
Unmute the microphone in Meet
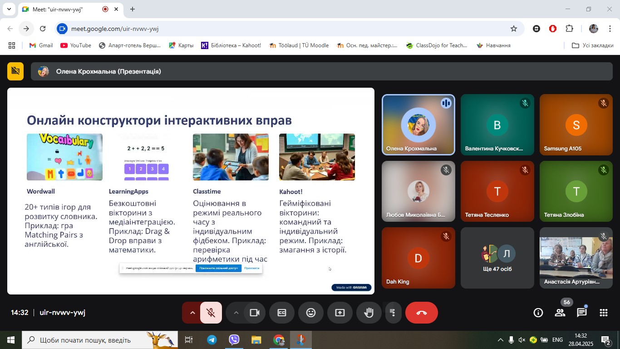click(x=211, y=313)
